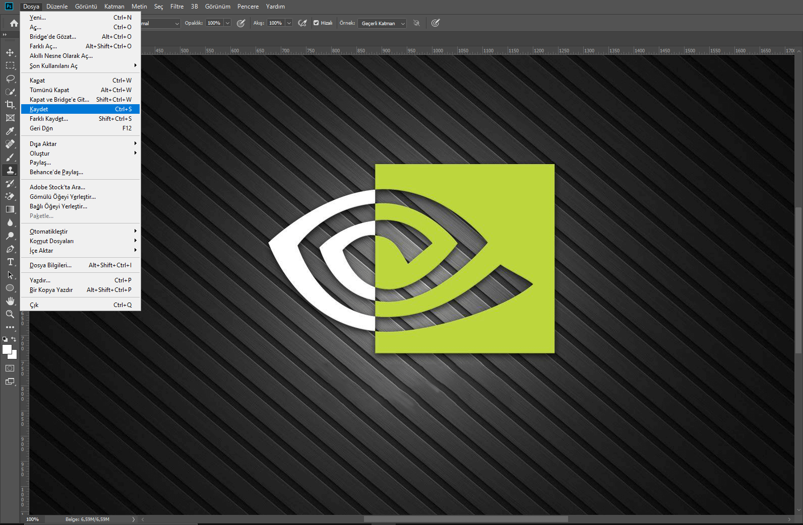Toggle the Hizalı checkbox
The height and width of the screenshot is (525, 803).
316,23
